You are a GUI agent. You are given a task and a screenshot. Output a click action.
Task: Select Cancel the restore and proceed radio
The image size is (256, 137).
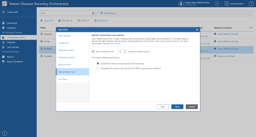click(98, 63)
